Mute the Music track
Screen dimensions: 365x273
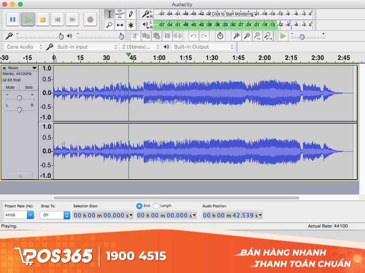[x=10, y=87]
